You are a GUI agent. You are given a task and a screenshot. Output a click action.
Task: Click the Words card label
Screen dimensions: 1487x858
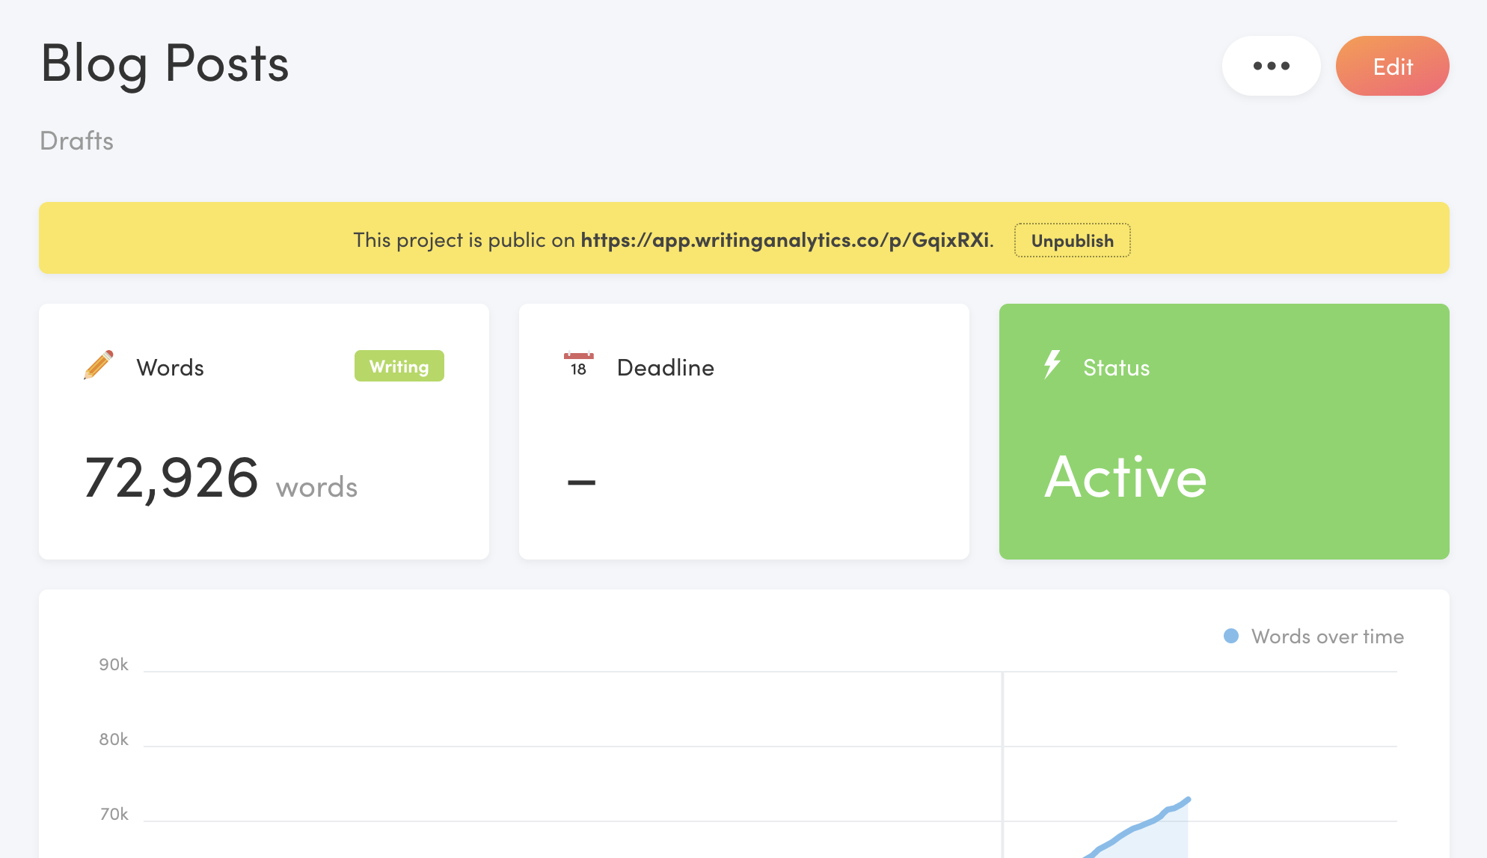pyautogui.click(x=170, y=367)
